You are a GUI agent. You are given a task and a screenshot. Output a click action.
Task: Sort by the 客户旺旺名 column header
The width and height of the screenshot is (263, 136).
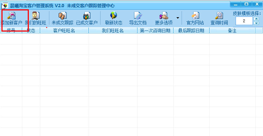coord(64,31)
